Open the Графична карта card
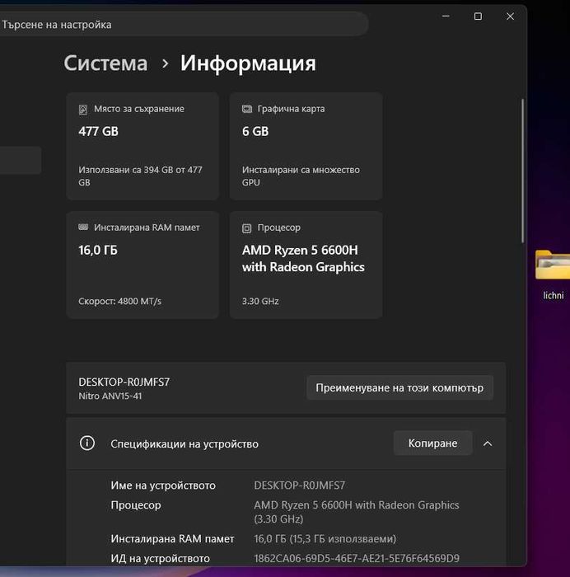The image size is (570, 577). coord(306,146)
